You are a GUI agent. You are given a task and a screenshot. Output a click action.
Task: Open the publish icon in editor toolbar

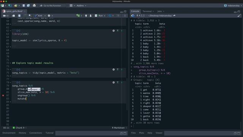[110, 16]
